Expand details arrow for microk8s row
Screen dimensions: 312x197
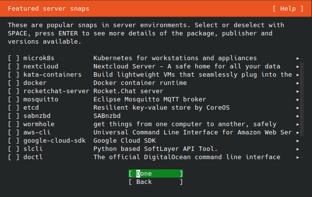click(x=298, y=58)
